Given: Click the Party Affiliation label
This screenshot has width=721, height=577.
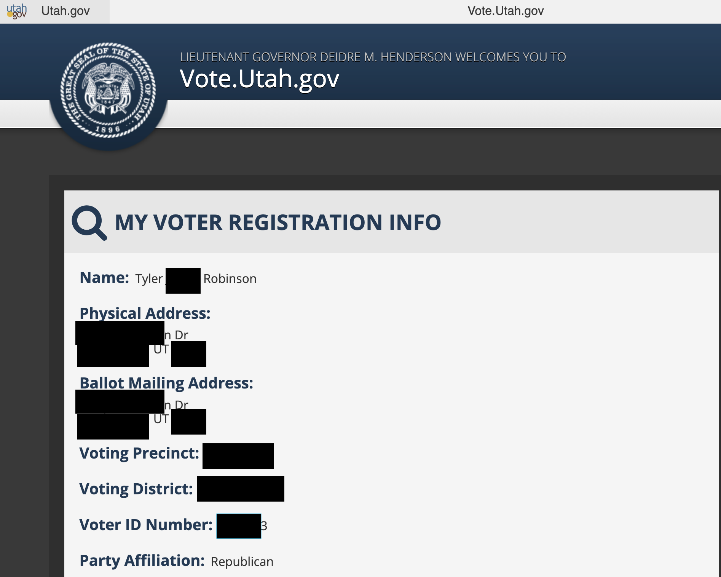Looking at the screenshot, I should [x=142, y=561].
